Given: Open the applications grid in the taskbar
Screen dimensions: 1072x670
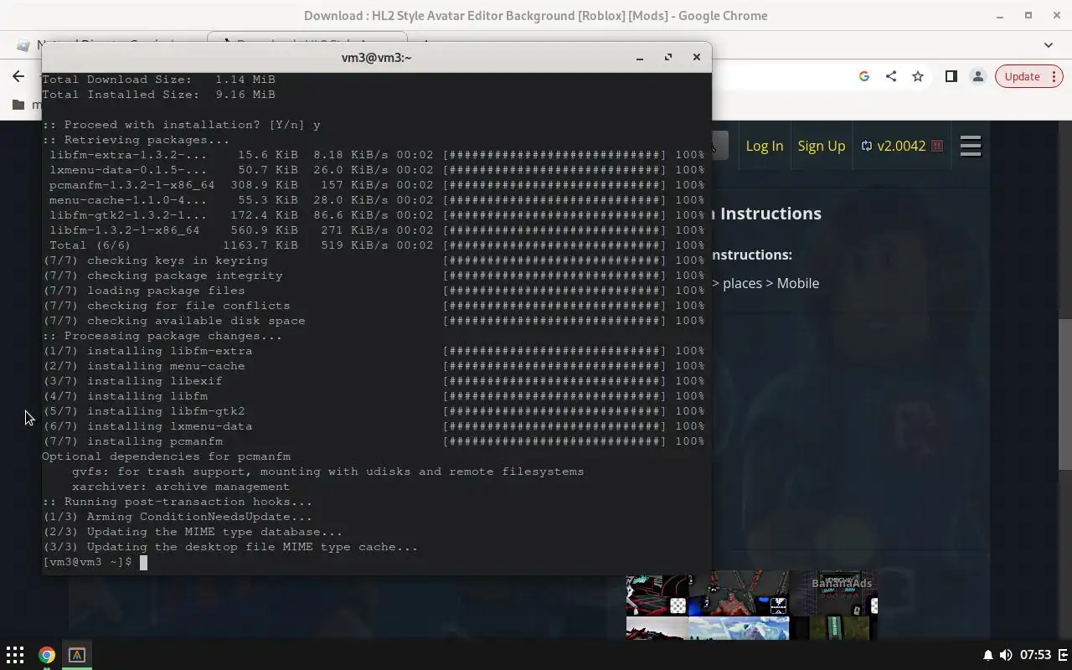Looking at the screenshot, I should click(x=15, y=655).
